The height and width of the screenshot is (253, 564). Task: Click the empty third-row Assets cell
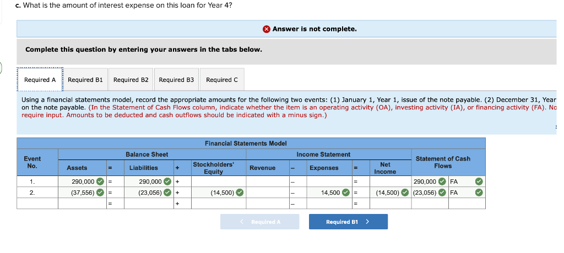82,204
